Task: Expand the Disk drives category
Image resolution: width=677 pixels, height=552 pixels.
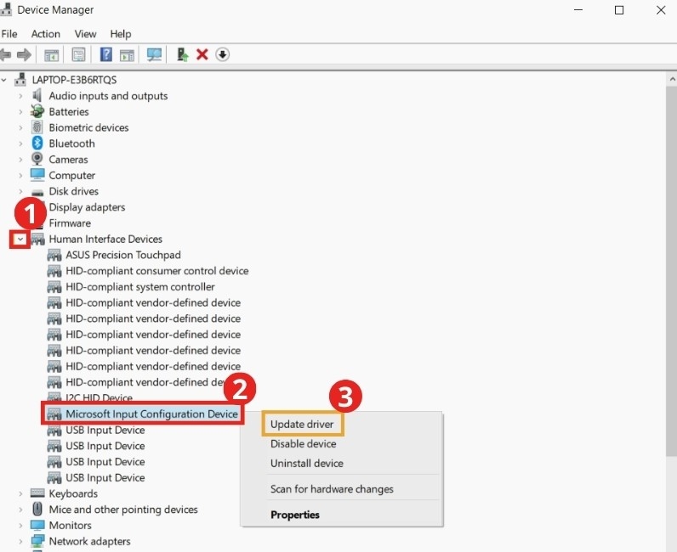Action: [x=20, y=191]
